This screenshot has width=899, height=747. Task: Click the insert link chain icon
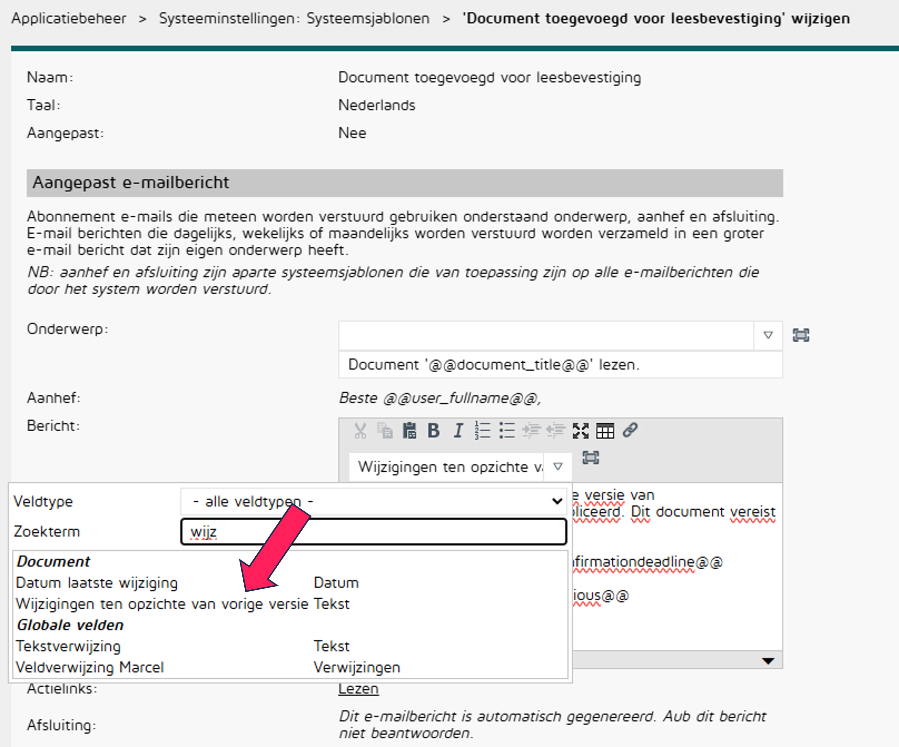[x=630, y=430]
